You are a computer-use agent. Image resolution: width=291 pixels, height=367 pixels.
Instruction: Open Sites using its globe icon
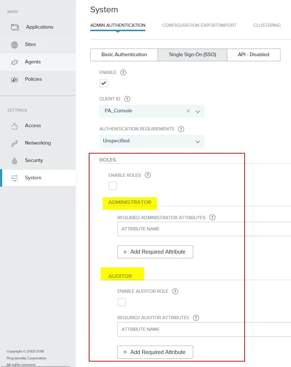pos(14,44)
